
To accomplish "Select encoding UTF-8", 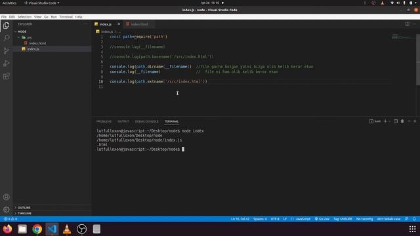I will coord(275,219).
